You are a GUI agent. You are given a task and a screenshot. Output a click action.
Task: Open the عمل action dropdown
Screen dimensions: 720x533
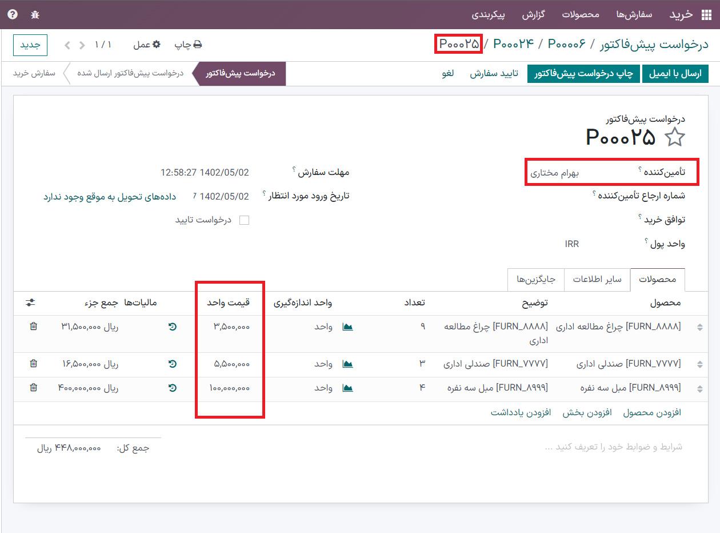coord(147,45)
